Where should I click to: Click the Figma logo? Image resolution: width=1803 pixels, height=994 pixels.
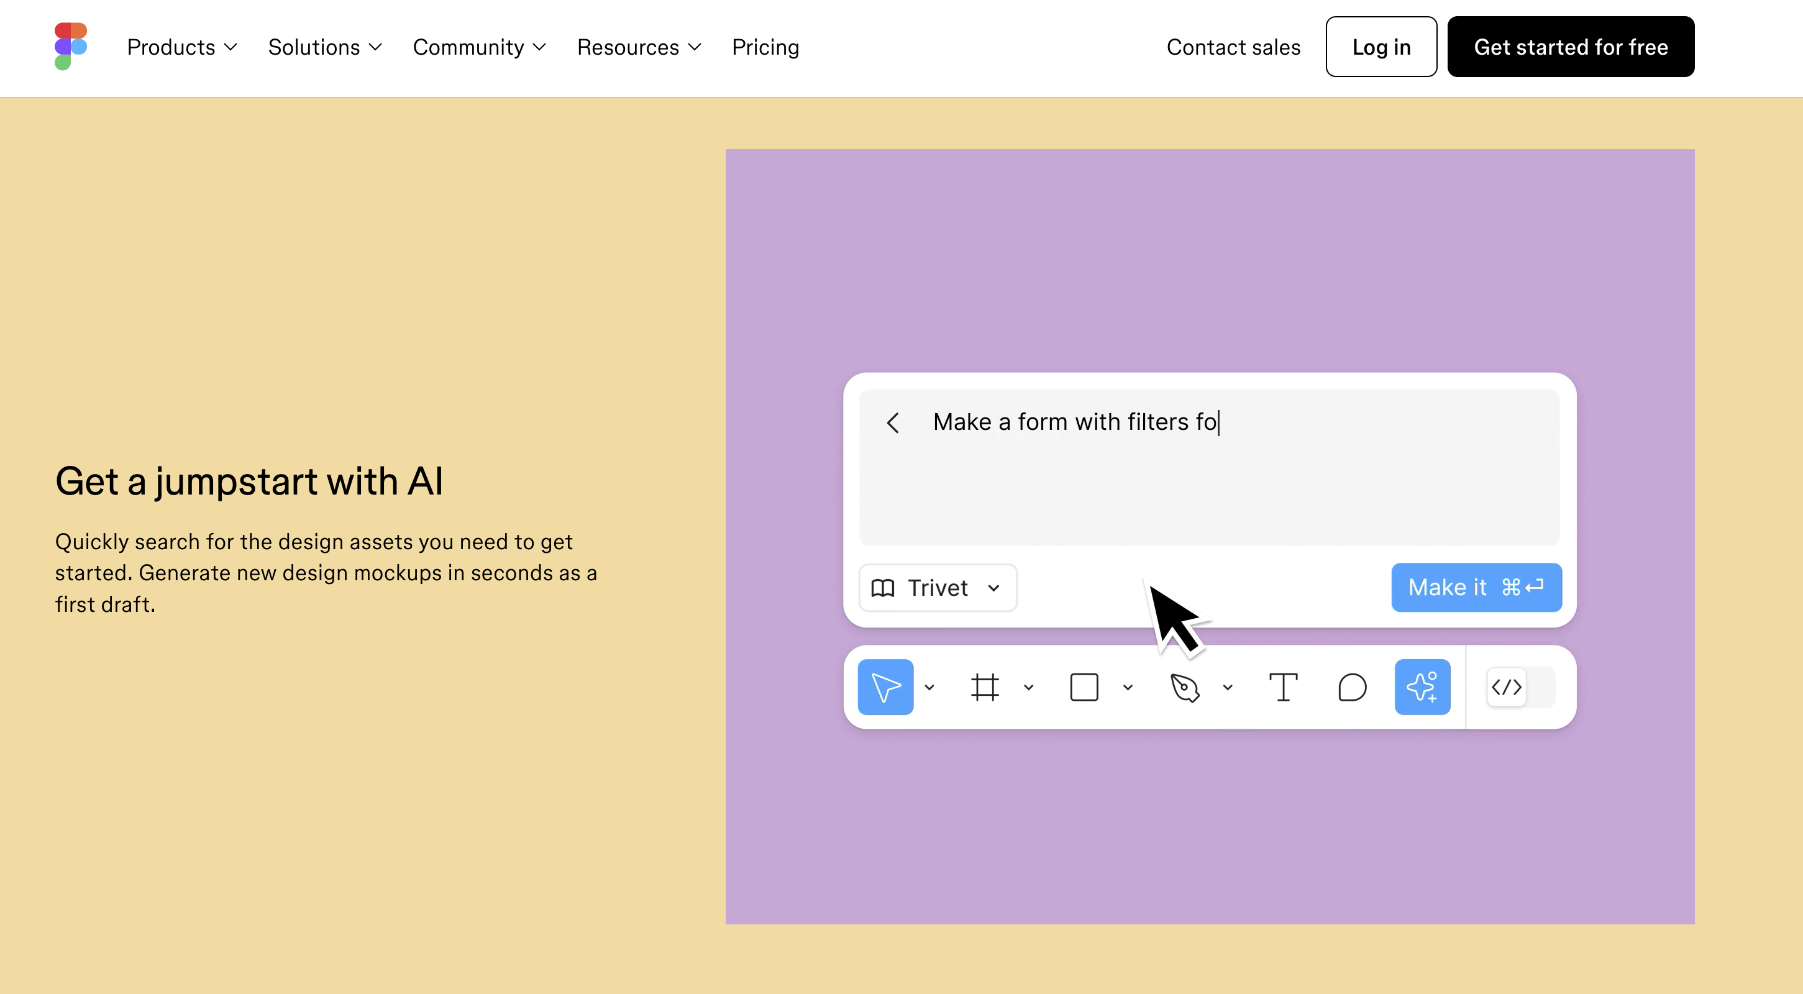(71, 46)
